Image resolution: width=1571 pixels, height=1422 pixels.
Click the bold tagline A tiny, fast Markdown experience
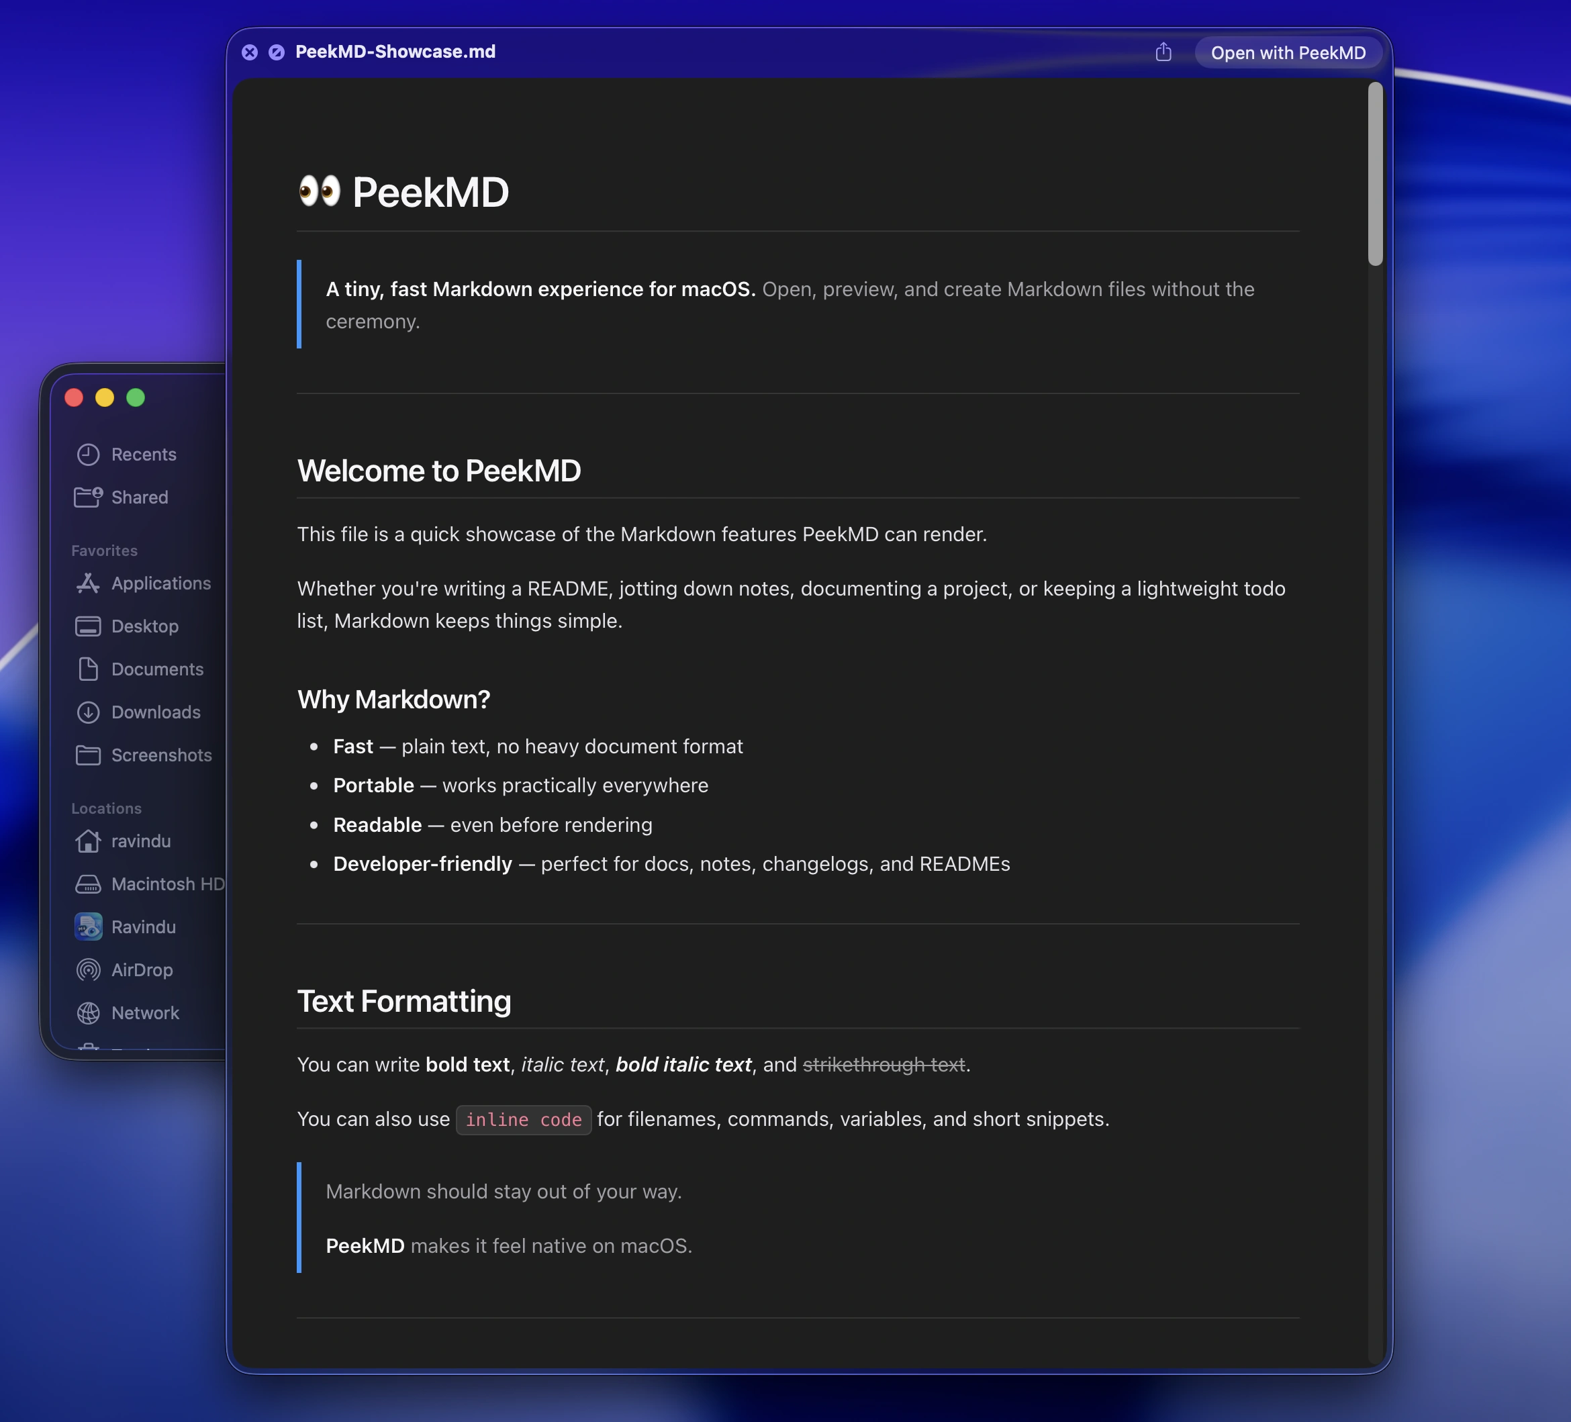541,289
